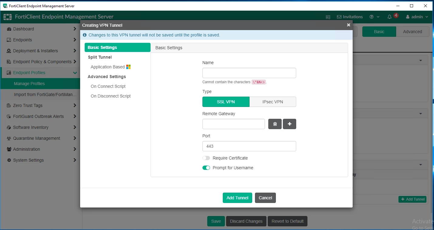Click the Dashboard sidebar icon
This screenshot has width=434, height=230.
coord(9,29)
